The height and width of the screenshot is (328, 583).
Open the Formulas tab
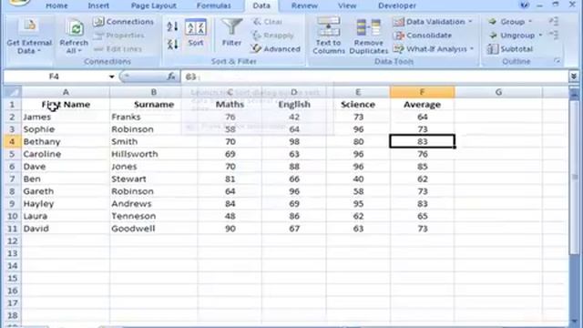click(214, 5)
